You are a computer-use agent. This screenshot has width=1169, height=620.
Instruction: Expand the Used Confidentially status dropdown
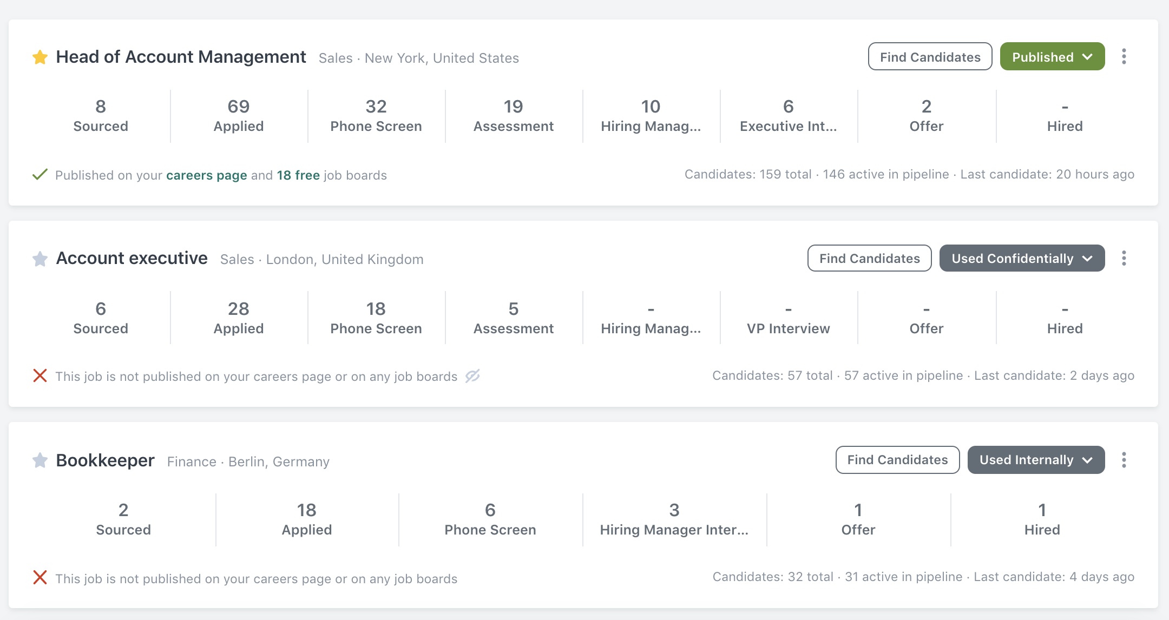pos(1022,258)
